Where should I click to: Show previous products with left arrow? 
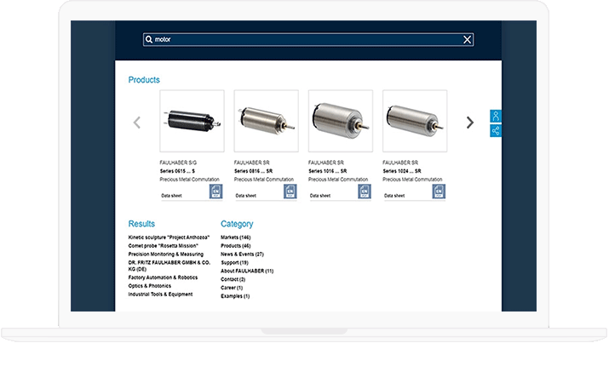click(x=137, y=123)
